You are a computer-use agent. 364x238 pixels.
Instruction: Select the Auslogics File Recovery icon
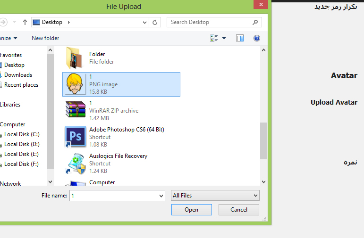[76, 164]
